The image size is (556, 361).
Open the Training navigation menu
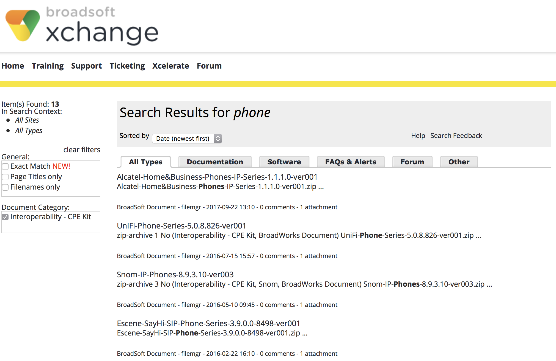click(x=48, y=66)
